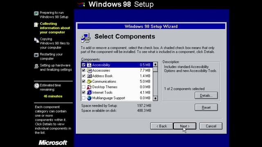The width and height of the screenshot is (262, 147).
Task: Click the Preparing to run Setup step icon
Action: (x=36, y=13)
